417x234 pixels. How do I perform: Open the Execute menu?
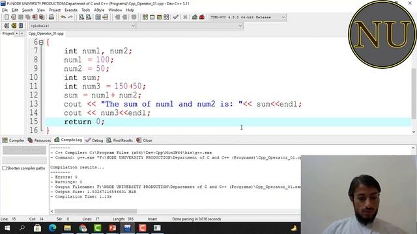(x=71, y=10)
